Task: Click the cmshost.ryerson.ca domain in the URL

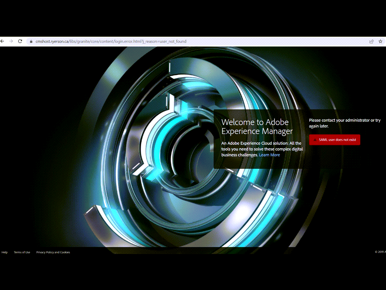Action: point(51,42)
